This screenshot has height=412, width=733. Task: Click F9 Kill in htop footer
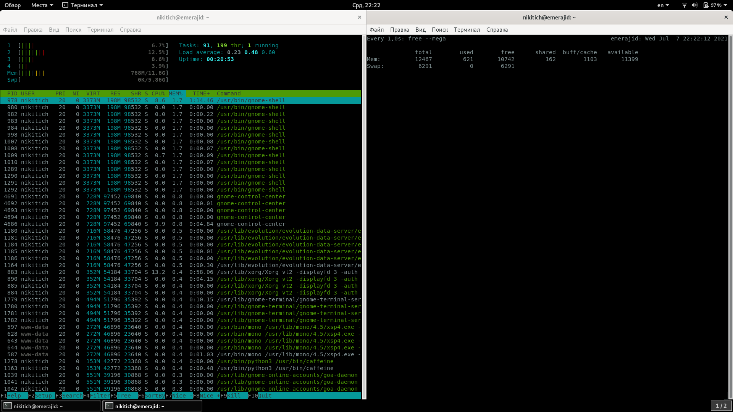(x=234, y=396)
